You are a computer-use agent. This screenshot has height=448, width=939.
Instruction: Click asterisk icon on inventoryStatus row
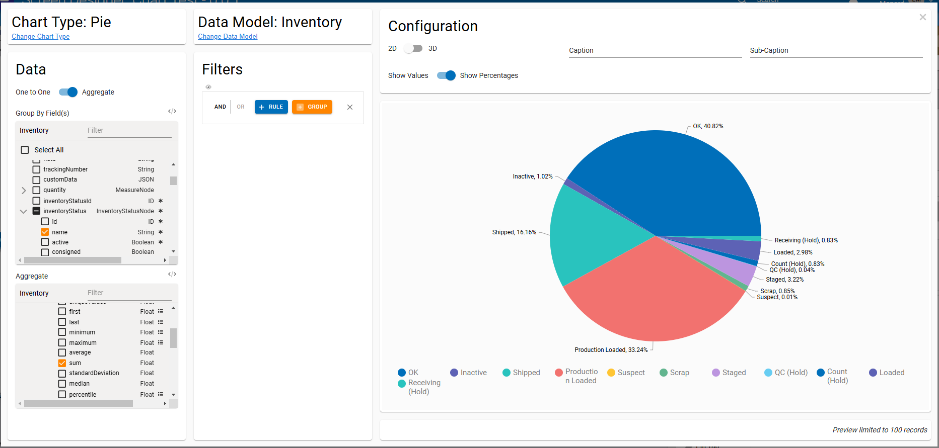pos(161,211)
